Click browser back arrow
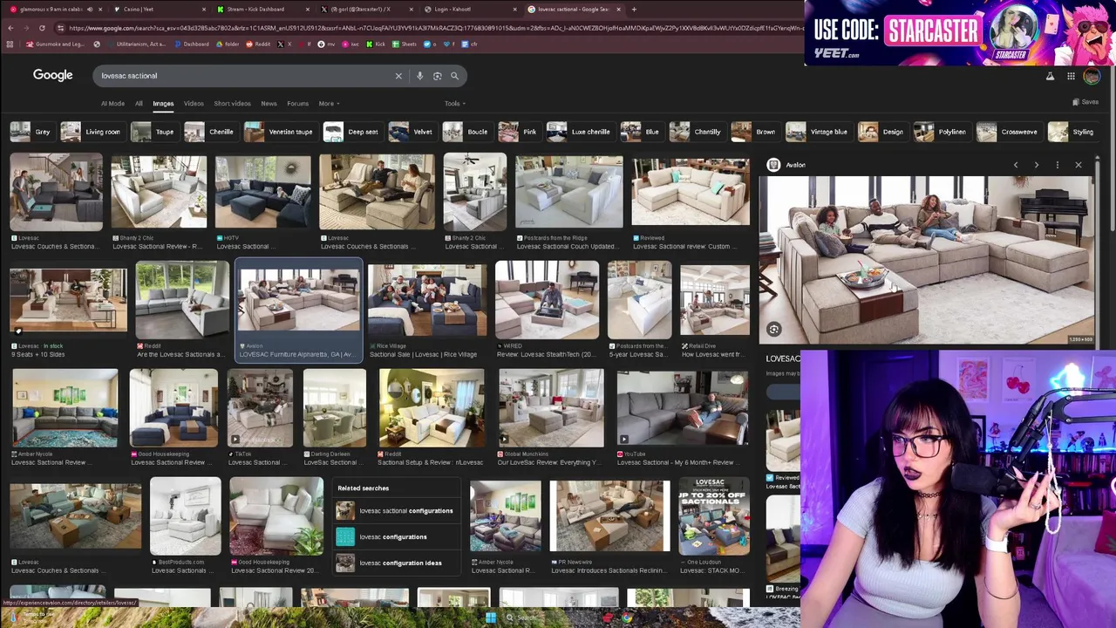The height and width of the screenshot is (628, 1116). point(10,28)
